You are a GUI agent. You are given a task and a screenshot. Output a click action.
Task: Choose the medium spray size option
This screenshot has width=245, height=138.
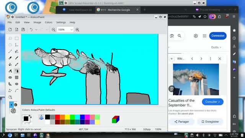(x=16, y=105)
